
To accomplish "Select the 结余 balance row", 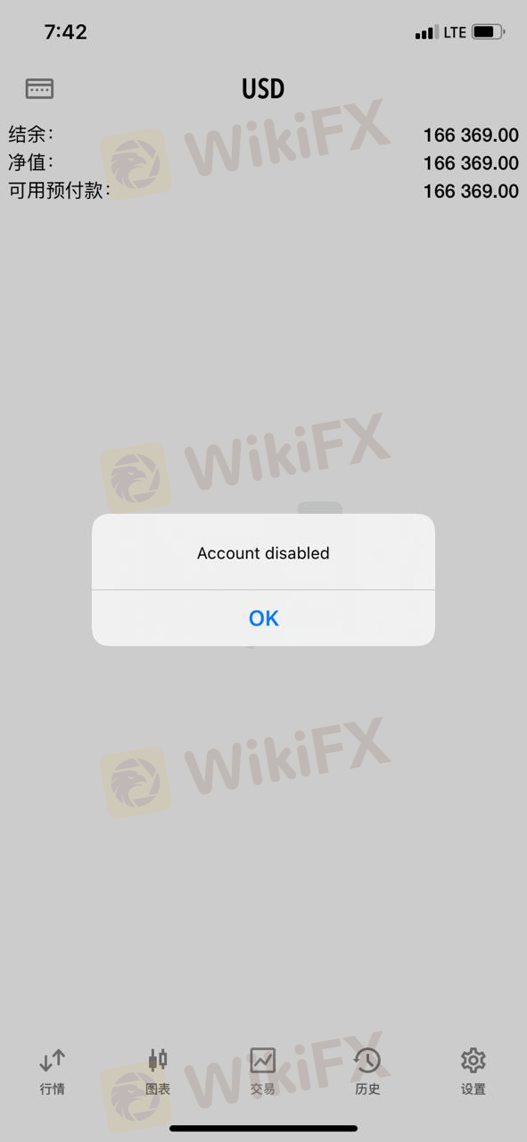I will tap(263, 135).
